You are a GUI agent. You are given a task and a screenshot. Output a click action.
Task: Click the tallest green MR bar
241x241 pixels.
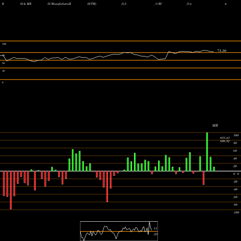tap(207, 152)
